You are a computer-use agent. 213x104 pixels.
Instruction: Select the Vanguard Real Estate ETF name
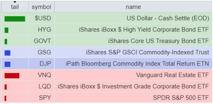coord(172,75)
